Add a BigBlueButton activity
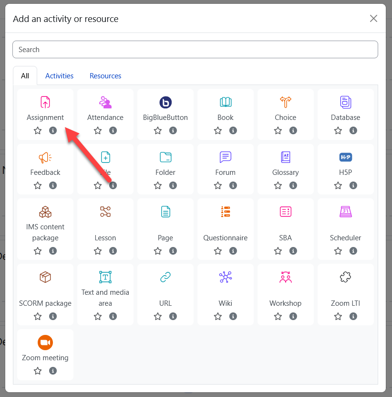 point(165,102)
